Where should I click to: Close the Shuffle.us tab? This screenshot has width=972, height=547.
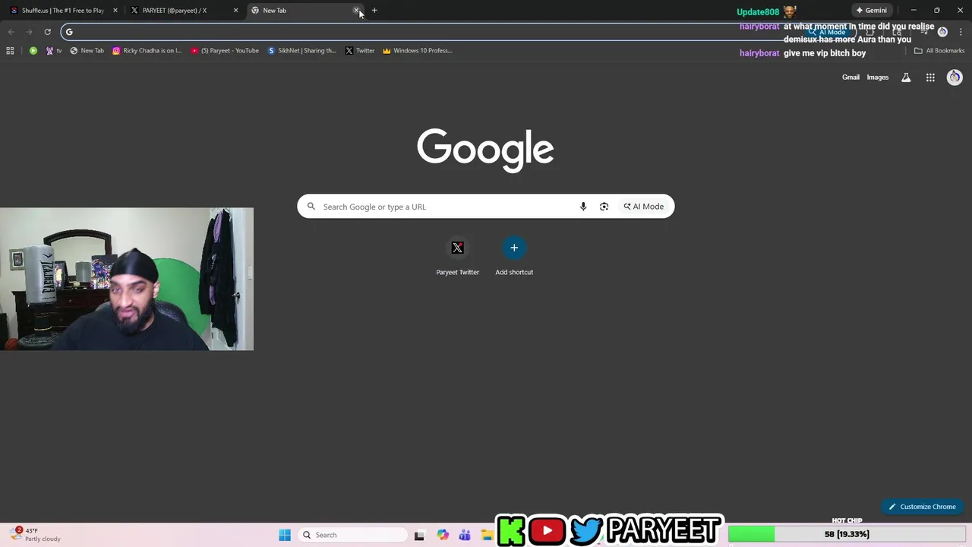(115, 11)
